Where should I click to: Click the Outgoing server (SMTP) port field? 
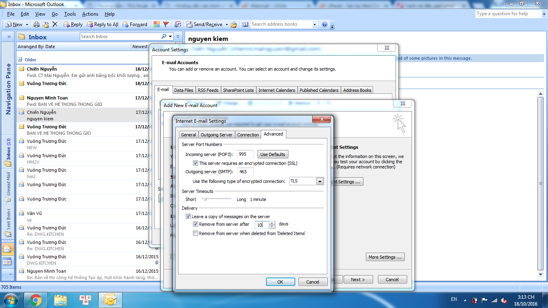[245, 172]
